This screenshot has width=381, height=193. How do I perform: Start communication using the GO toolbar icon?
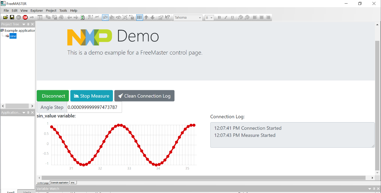point(18,17)
